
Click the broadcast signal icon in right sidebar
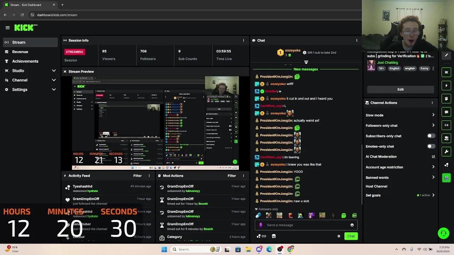[x=446, y=125]
